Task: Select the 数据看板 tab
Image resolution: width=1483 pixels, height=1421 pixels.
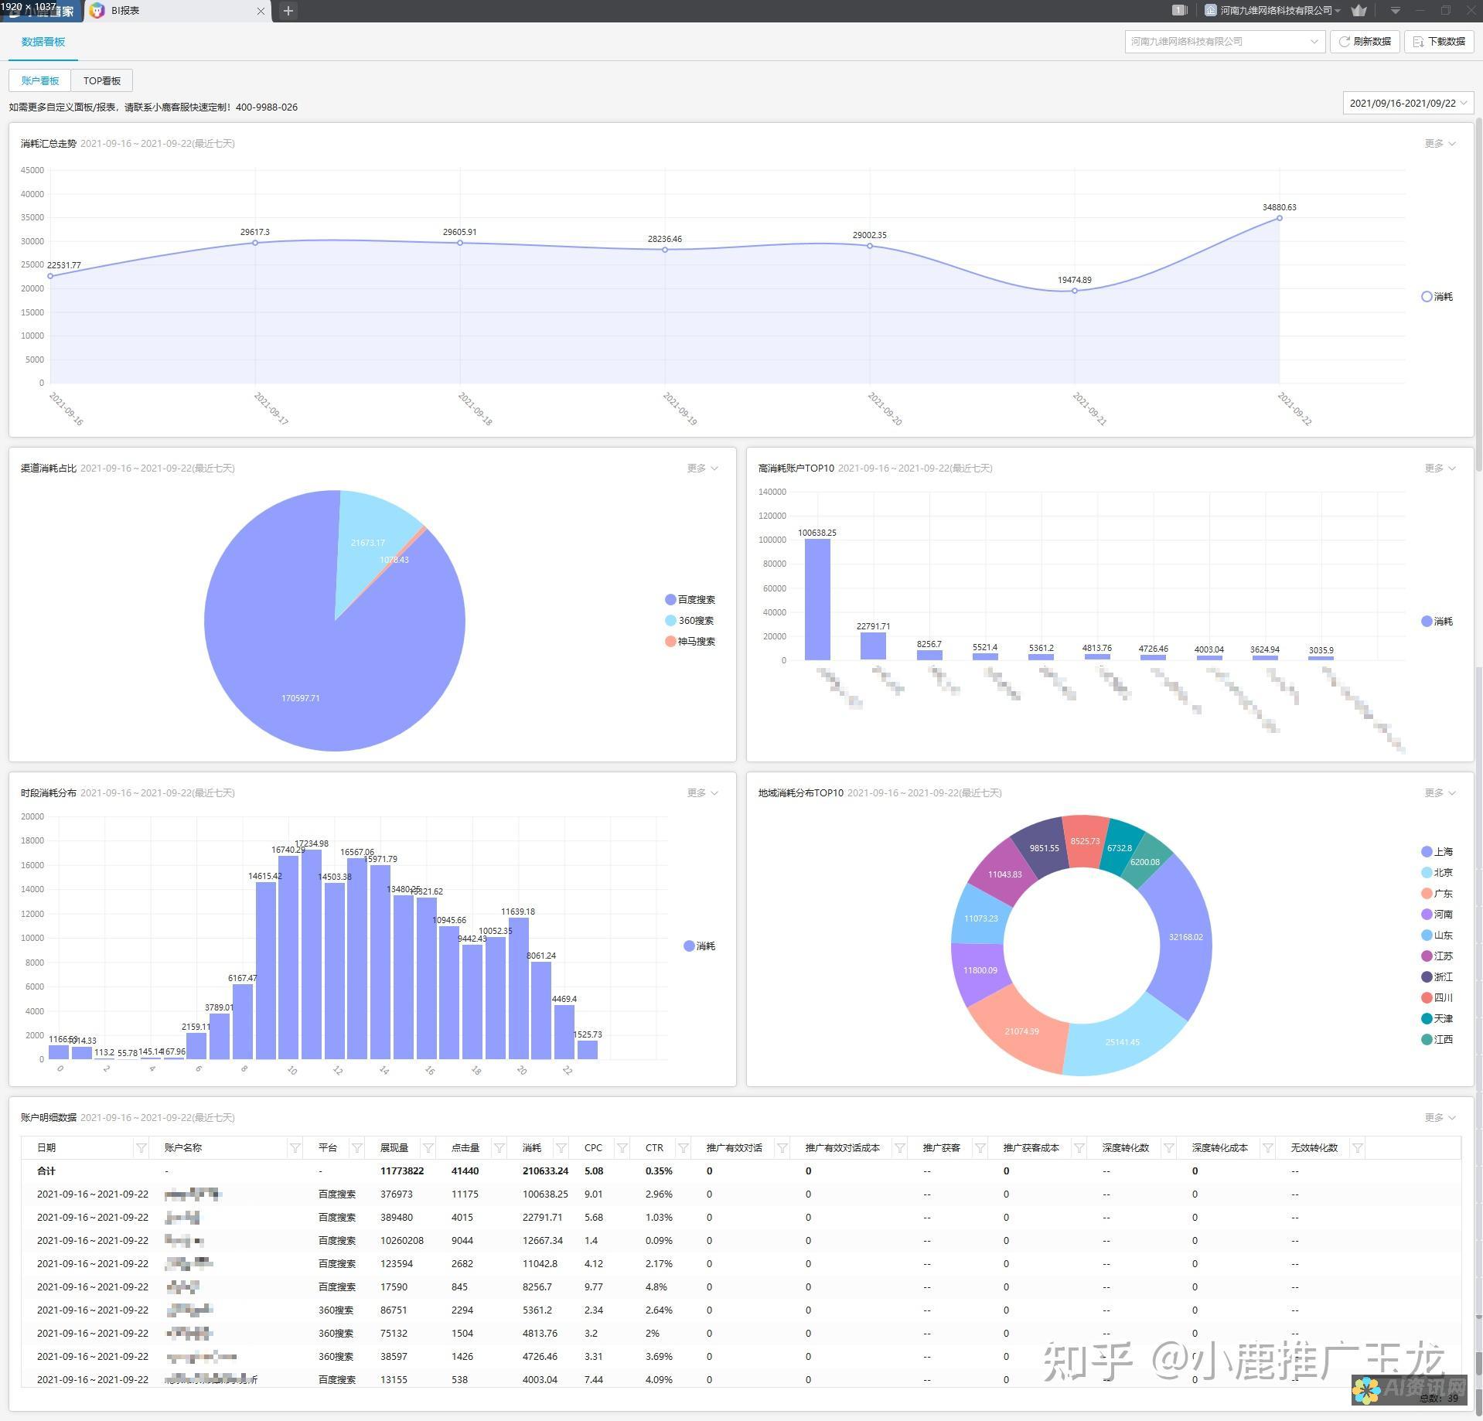Action: pos(43,42)
